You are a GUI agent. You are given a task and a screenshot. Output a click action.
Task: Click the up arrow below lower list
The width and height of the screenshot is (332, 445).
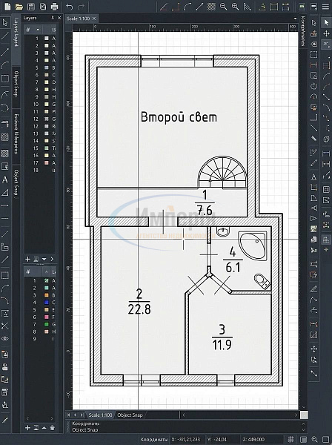click(x=44, y=428)
